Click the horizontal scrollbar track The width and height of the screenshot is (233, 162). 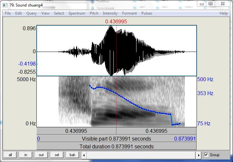tap(141, 155)
